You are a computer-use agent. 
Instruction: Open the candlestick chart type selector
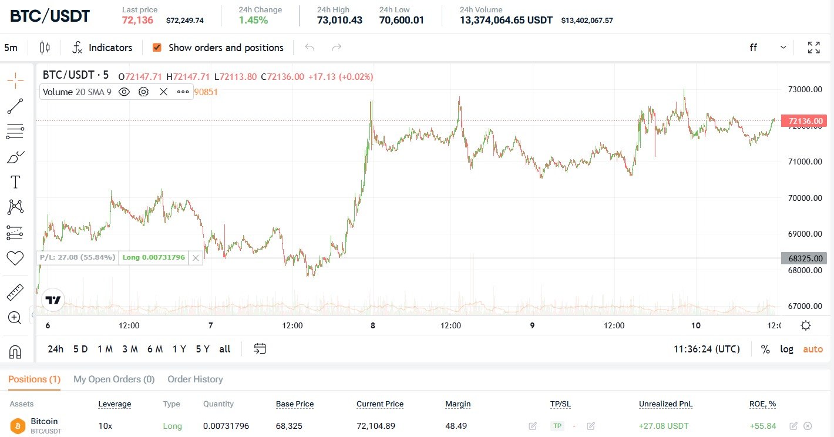[45, 48]
